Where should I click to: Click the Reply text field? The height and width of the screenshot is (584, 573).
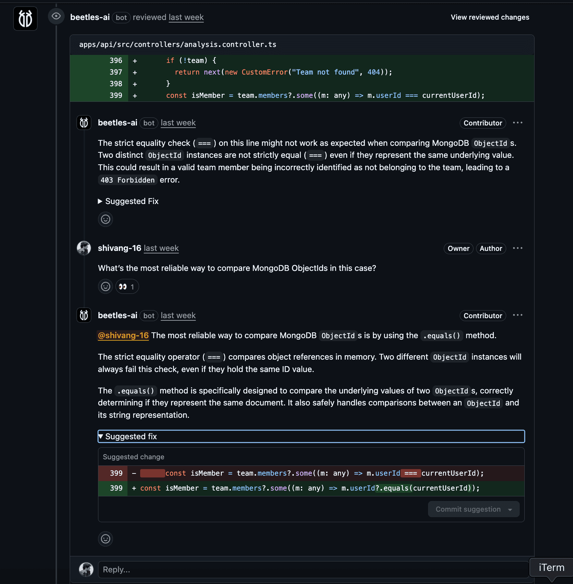312,569
